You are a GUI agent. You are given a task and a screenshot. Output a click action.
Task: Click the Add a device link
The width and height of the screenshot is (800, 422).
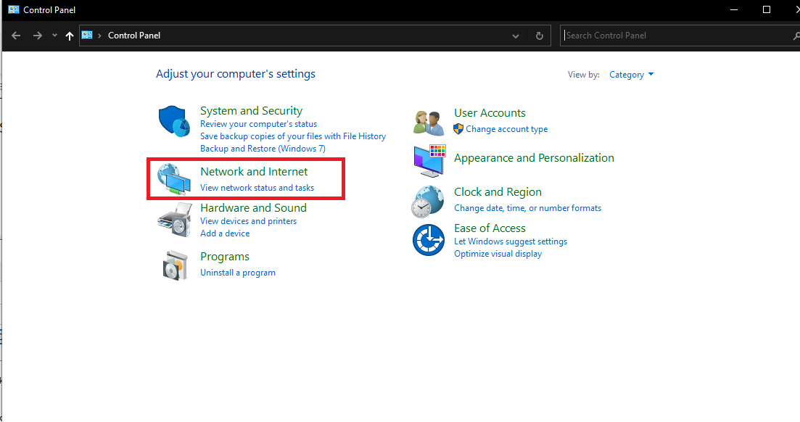pos(225,233)
